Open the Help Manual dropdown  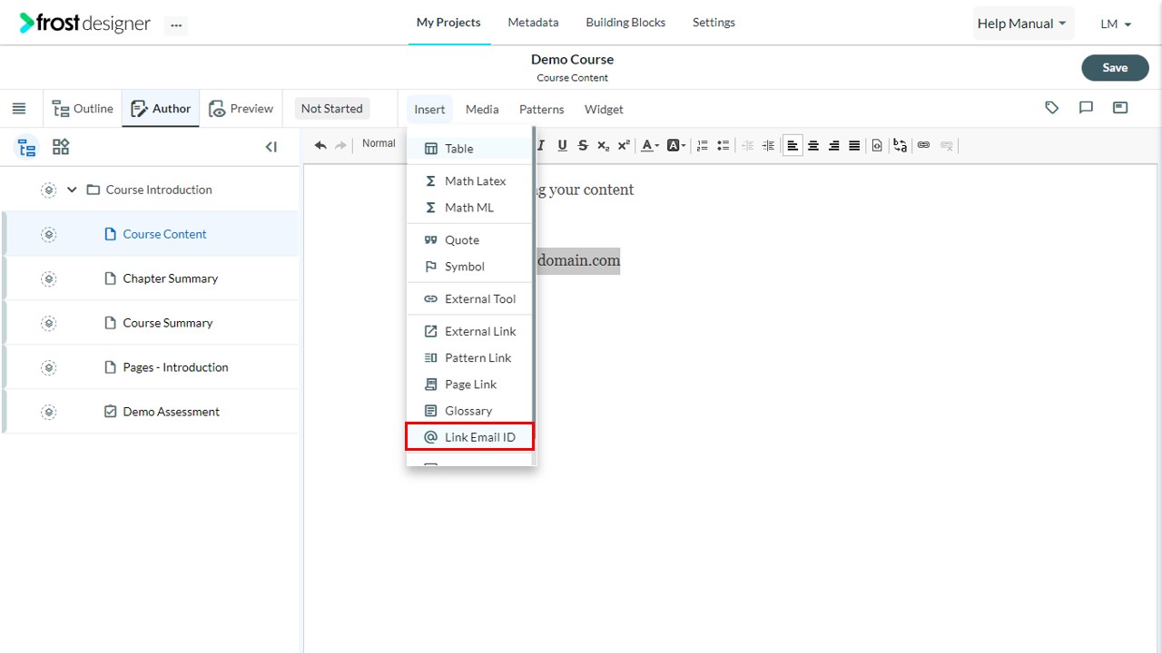(x=1022, y=24)
